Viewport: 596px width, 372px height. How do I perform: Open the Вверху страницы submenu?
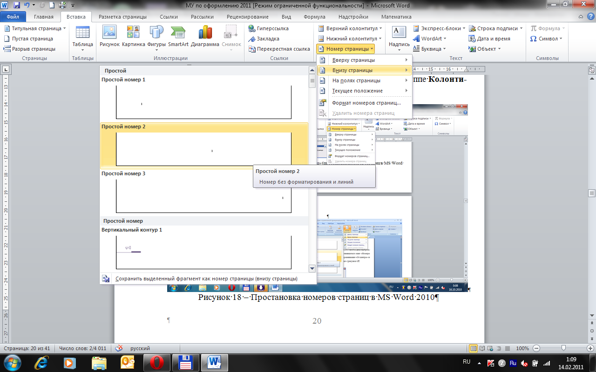[x=365, y=60]
